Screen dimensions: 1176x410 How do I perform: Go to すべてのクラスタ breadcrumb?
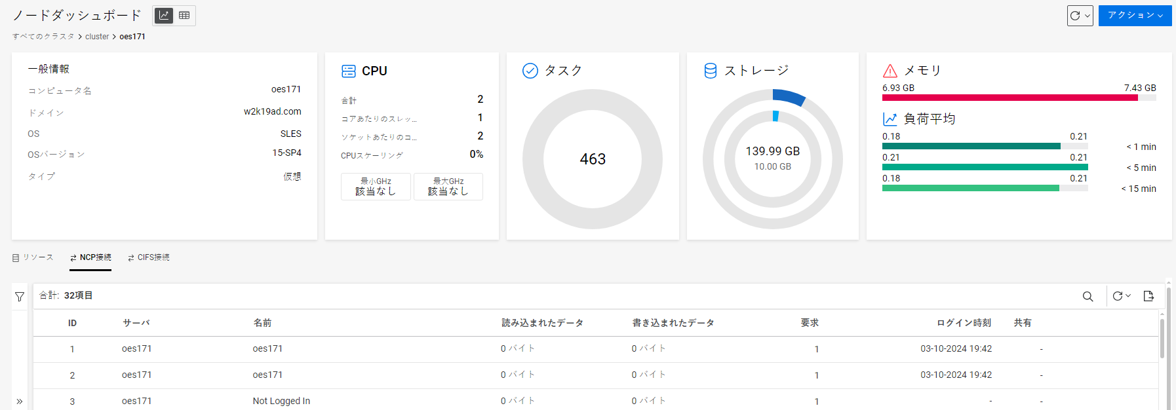(43, 37)
